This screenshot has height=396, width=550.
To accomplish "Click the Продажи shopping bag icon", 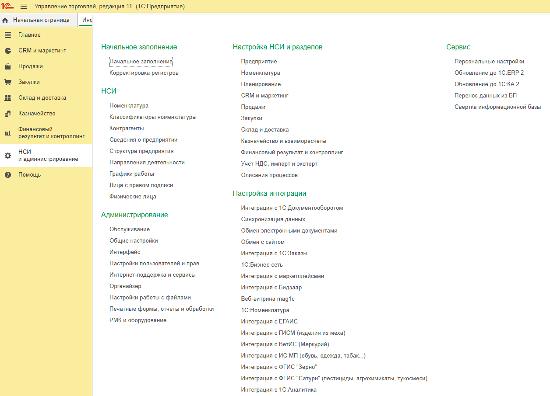I will pyautogui.click(x=8, y=66).
